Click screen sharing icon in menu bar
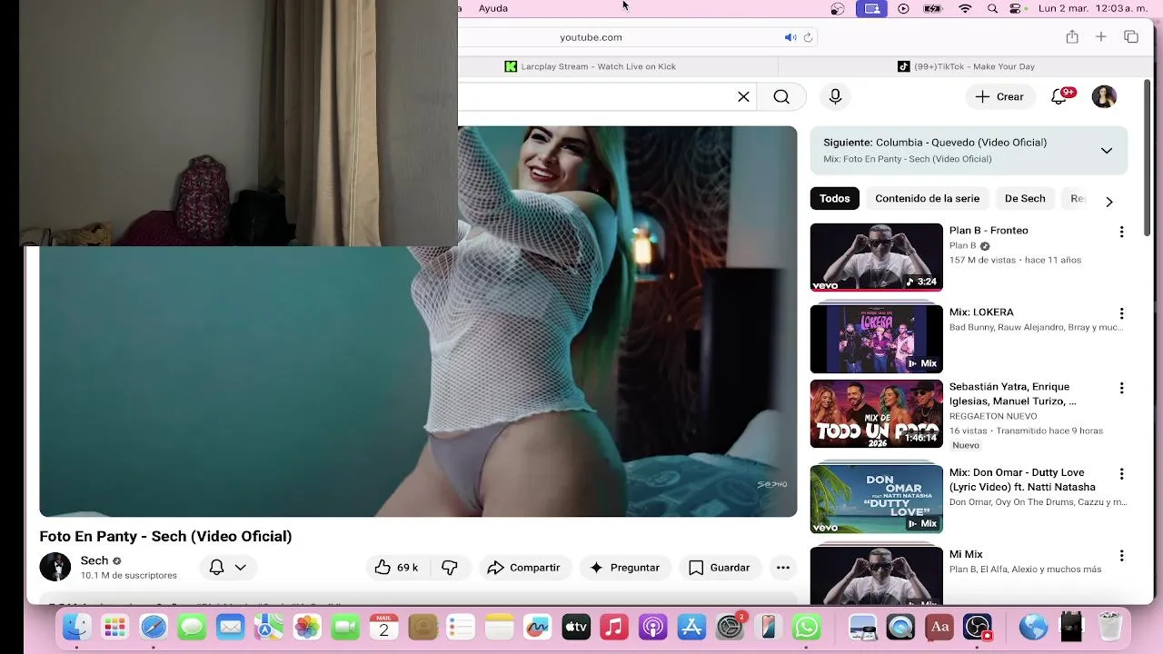 [x=872, y=8]
